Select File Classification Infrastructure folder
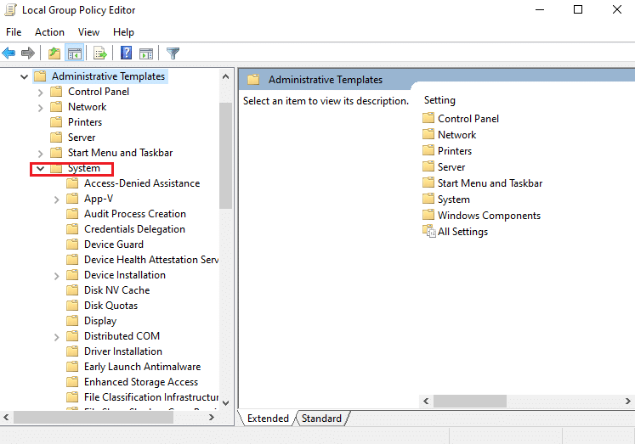 [151, 397]
